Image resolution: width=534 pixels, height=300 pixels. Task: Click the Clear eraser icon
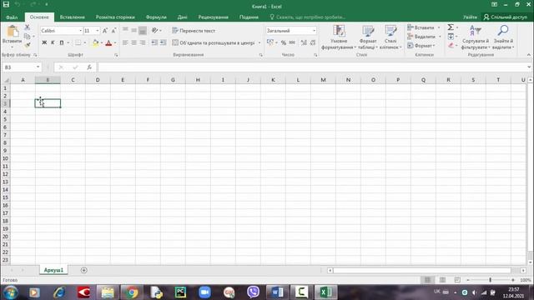pos(451,45)
